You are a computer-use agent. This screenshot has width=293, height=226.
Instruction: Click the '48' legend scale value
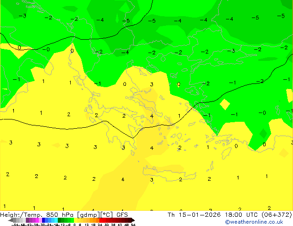point(126,225)
